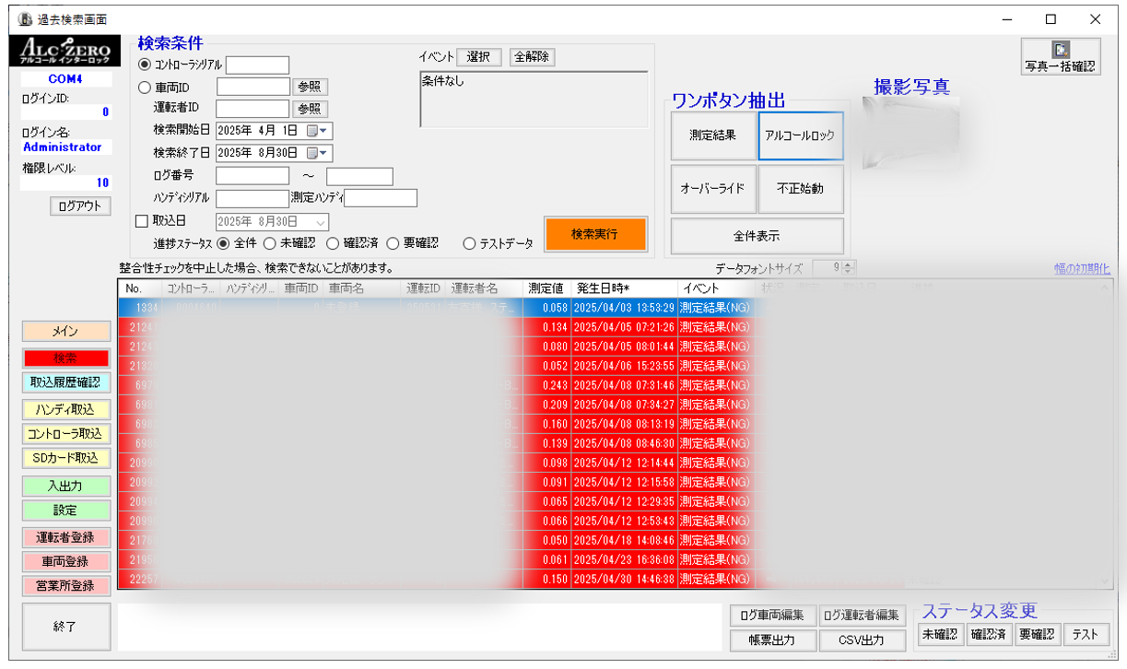Screen dimensions: 1127x669
Task: Click the 終了 exit button
Action: (x=65, y=626)
